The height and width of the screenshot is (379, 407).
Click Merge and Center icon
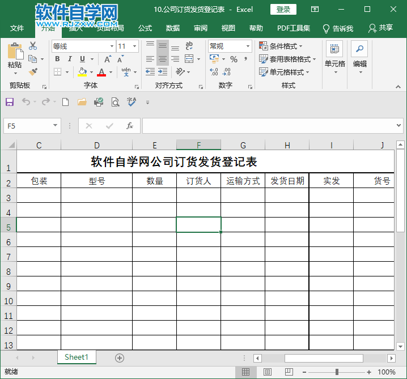pos(189,59)
